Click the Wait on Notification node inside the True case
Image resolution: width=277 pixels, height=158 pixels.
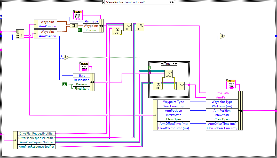181,86
